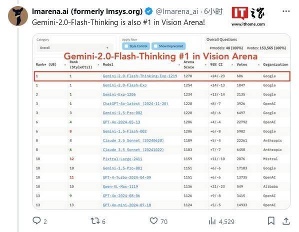Screen dimensions: 299x232
Task: Bookmark this tweet
Action: [x=271, y=221]
